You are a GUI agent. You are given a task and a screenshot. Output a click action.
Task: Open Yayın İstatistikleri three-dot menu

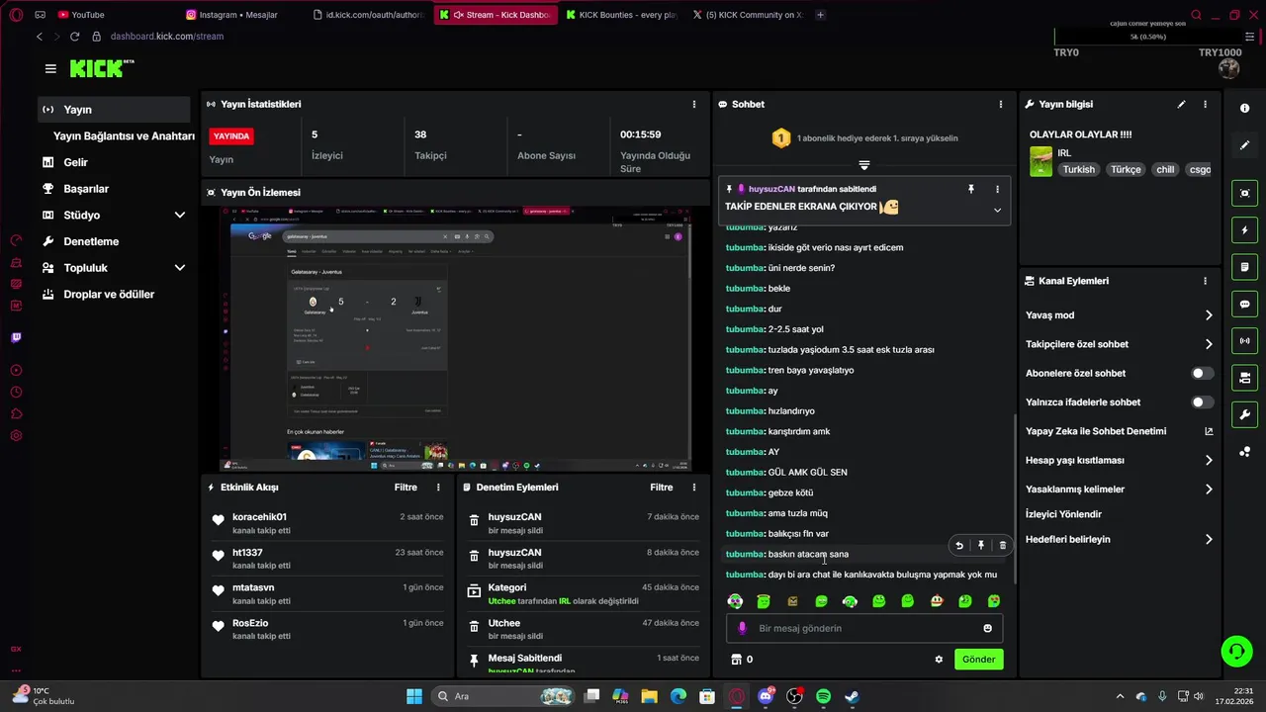coord(693,104)
